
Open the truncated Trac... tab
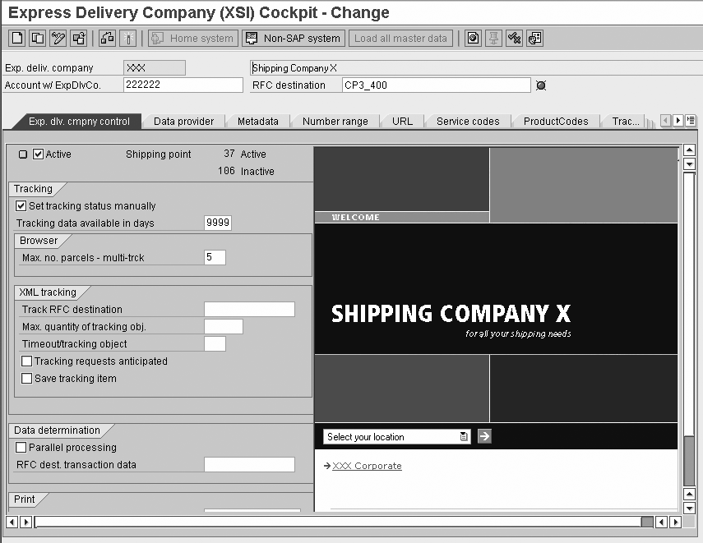click(x=626, y=122)
